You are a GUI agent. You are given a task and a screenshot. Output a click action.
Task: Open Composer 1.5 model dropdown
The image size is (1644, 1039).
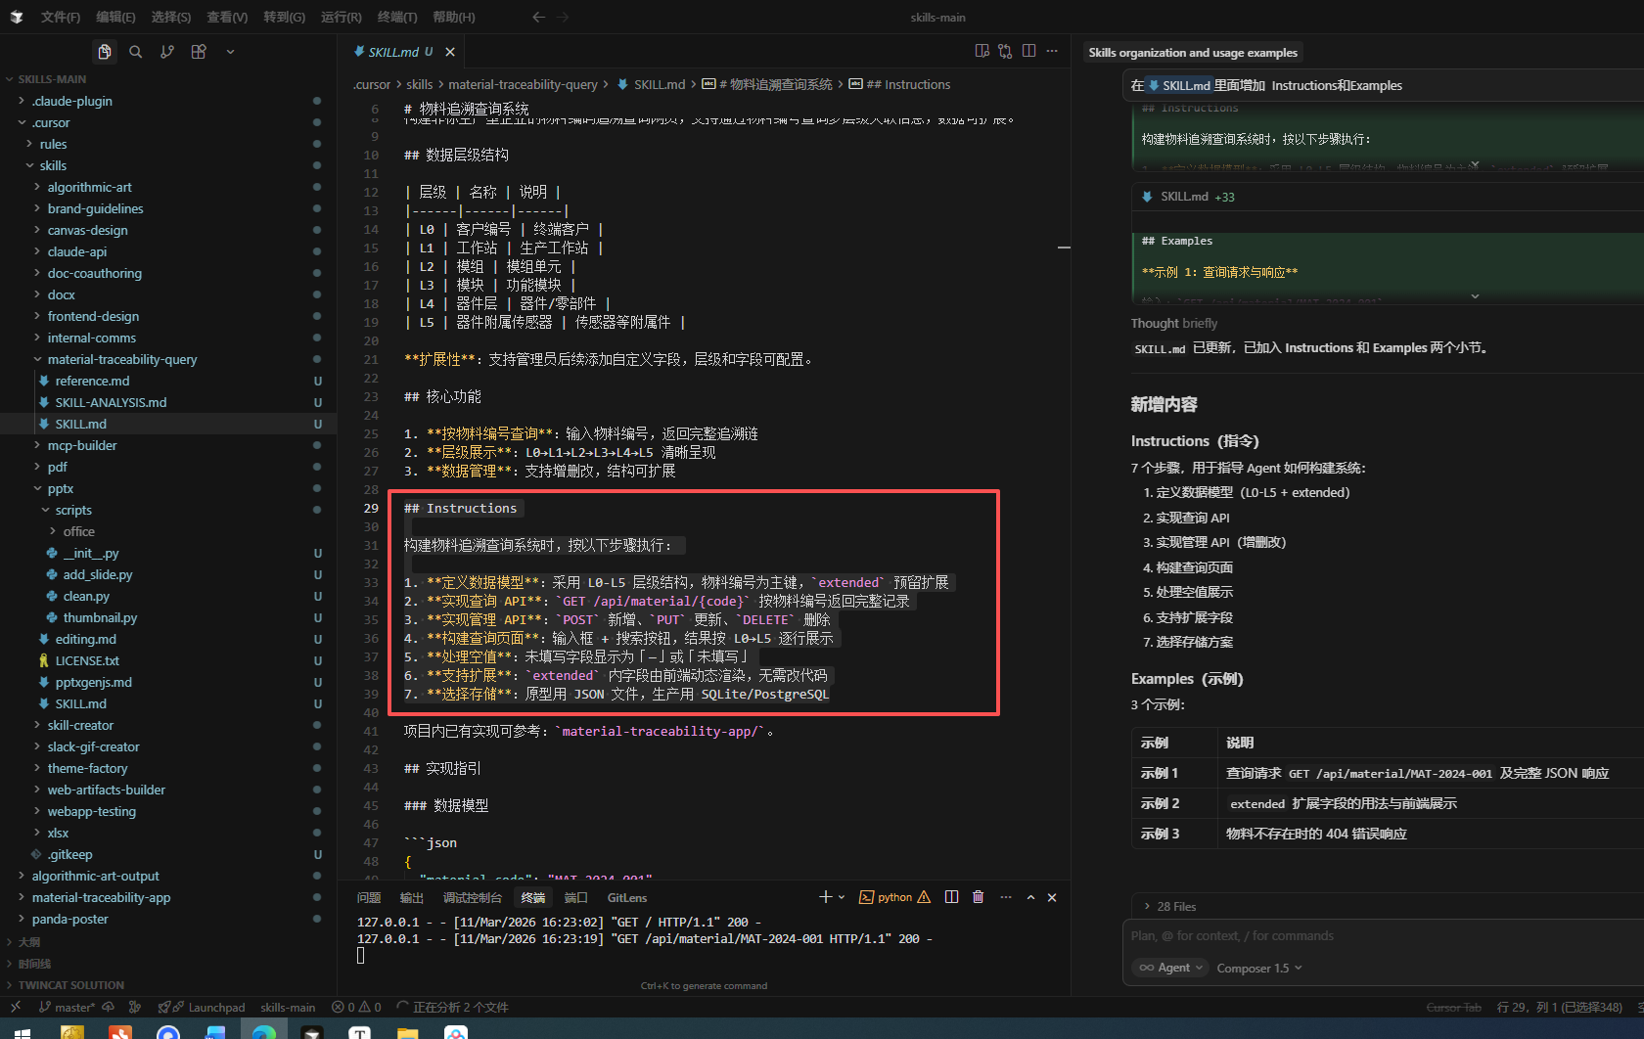pyautogui.click(x=1259, y=968)
